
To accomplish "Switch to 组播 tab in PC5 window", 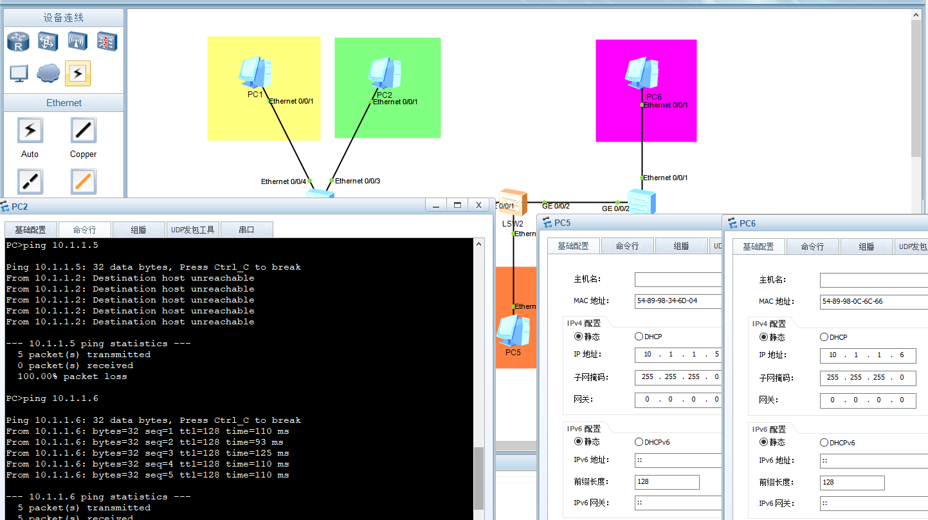I will (x=681, y=246).
